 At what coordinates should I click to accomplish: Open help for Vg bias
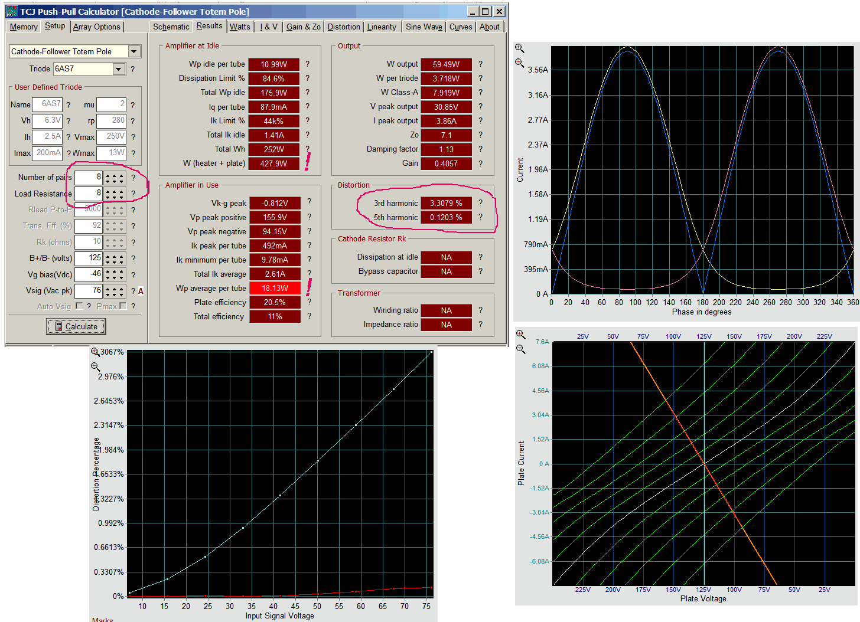tap(133, 274)
